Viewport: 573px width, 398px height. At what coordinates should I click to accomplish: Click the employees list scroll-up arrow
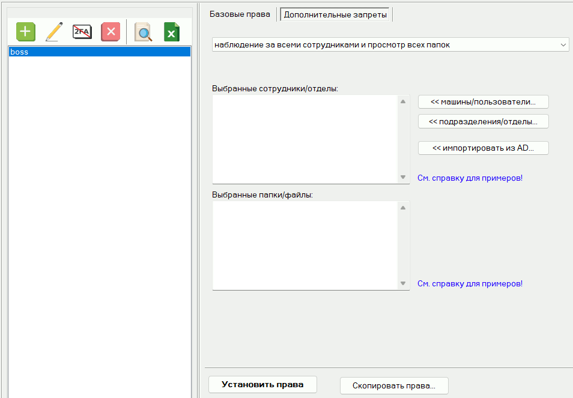pos(403,102)
